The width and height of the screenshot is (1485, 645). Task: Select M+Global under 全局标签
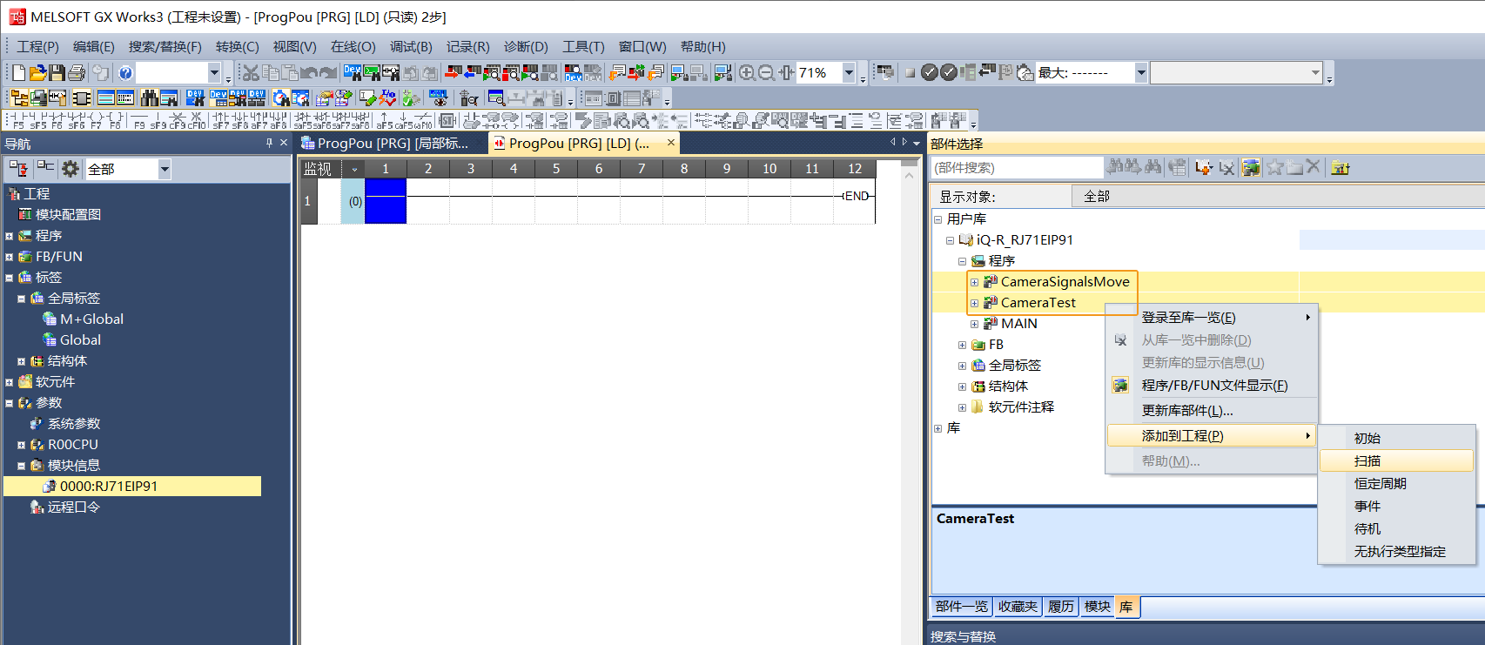[x=91, y=319]
